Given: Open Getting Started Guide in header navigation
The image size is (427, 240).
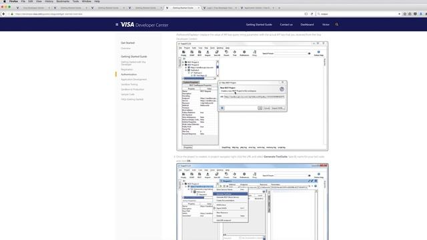Looking at the screenshot, I should [259, 25].
